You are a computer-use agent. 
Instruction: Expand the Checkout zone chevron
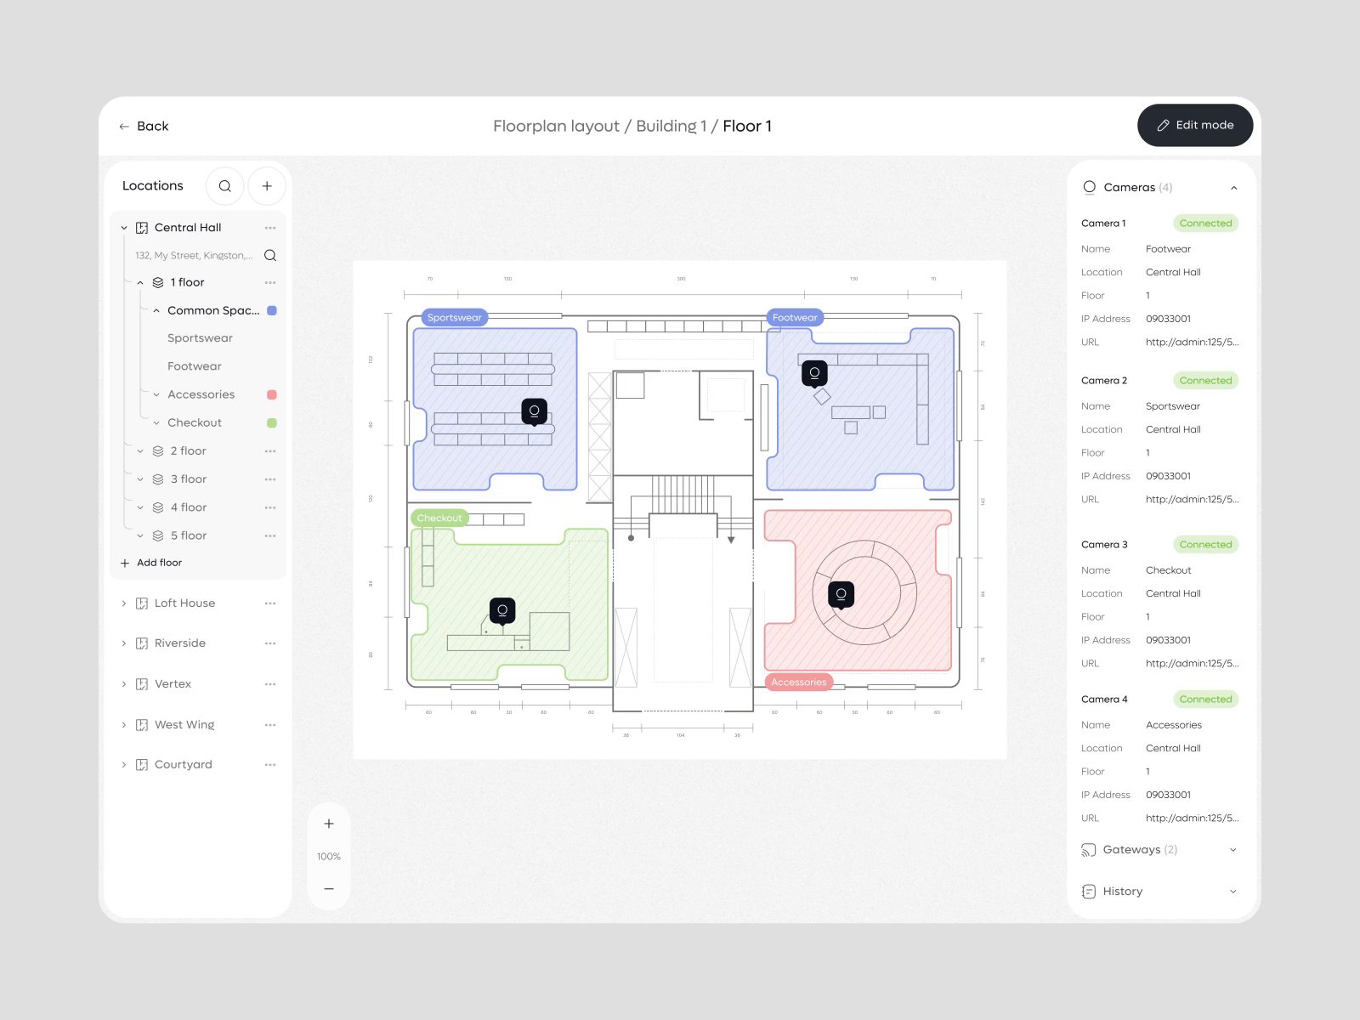point(156,423)
